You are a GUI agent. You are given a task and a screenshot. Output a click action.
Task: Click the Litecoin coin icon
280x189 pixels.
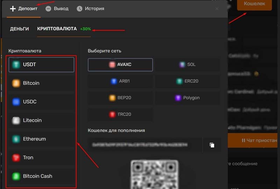pos(16,120)
